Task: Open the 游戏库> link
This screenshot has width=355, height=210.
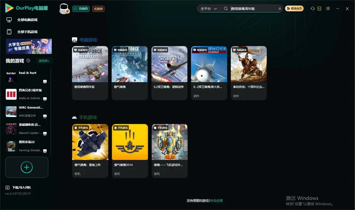Action: click(44, 61)
